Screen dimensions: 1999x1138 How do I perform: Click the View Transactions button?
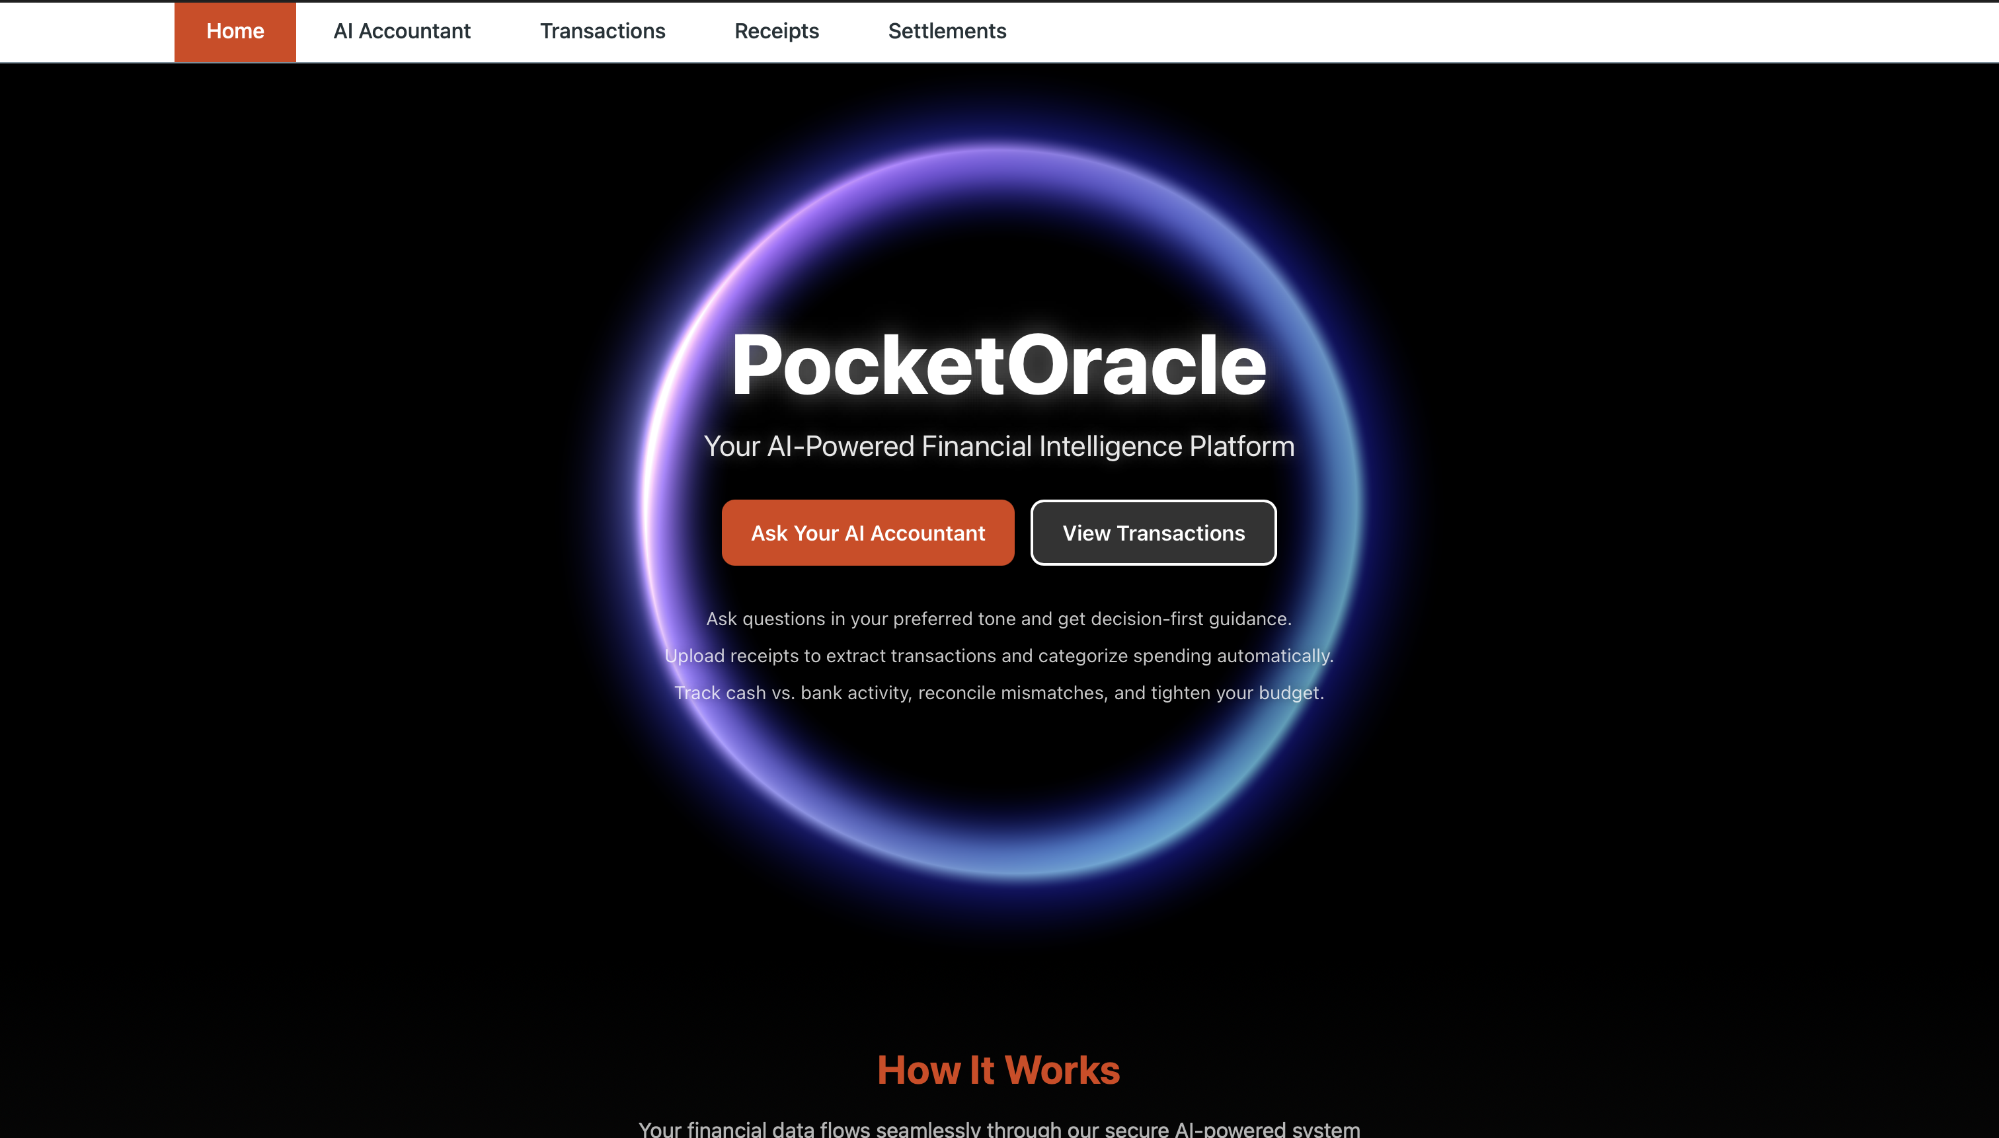pos(1153,533)
